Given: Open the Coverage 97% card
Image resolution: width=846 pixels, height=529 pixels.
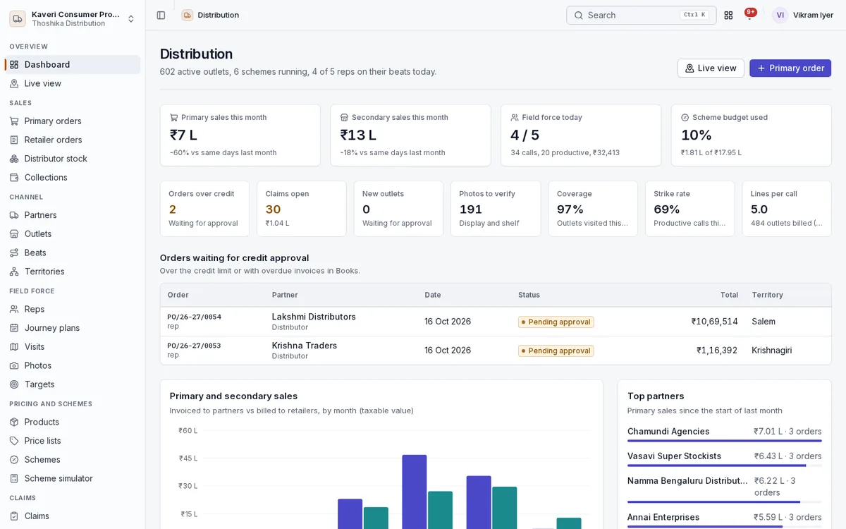Looking at the screenshot, I should pyautogui.click(x=593, y=209).
